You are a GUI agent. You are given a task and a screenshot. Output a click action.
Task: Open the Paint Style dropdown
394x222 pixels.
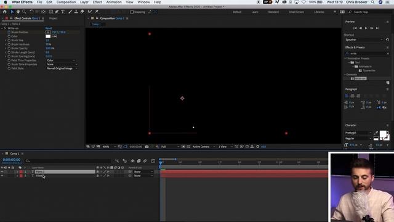click(62, 68)
